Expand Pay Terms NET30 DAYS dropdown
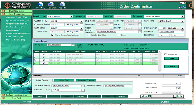Screen dimensions: 194x105 tap(182, 21)
